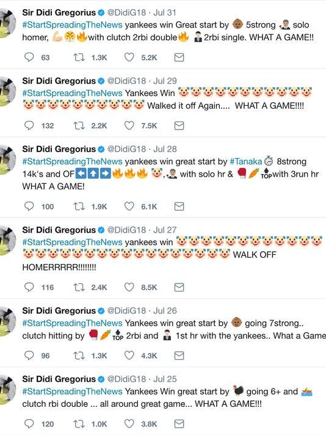Image resolution: width=326 pixels, height=435 pixels.
Task: Send Jul 29 tweet via direct message
Action: 179,126
